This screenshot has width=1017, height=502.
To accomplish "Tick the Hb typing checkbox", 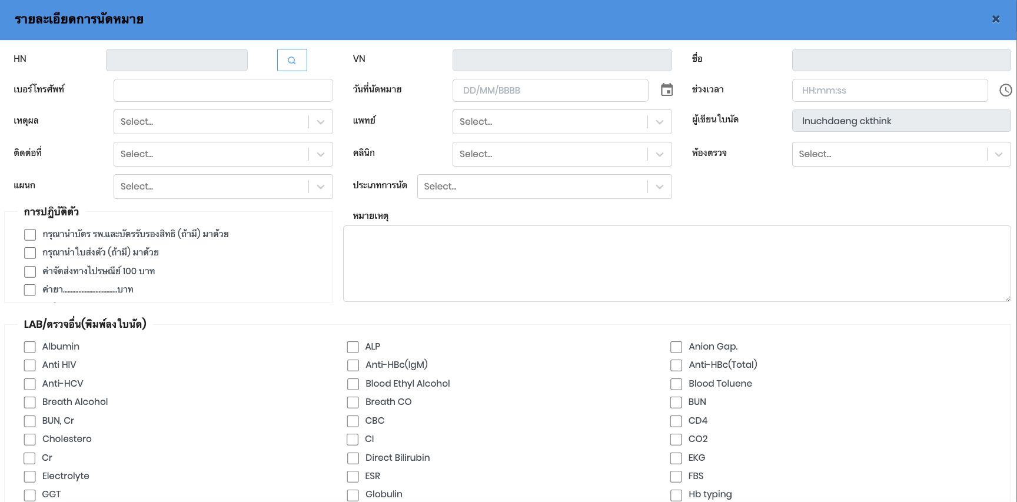I will 676,496.
